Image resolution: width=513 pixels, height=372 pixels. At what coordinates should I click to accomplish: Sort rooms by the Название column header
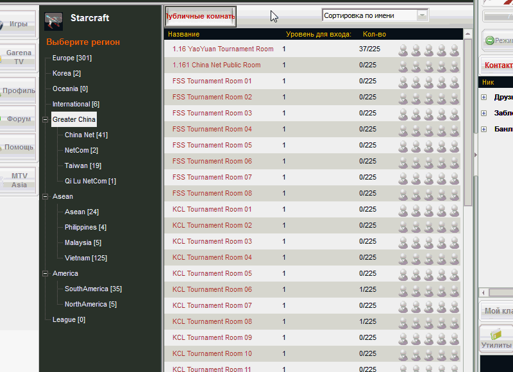(x=183, y=34)
